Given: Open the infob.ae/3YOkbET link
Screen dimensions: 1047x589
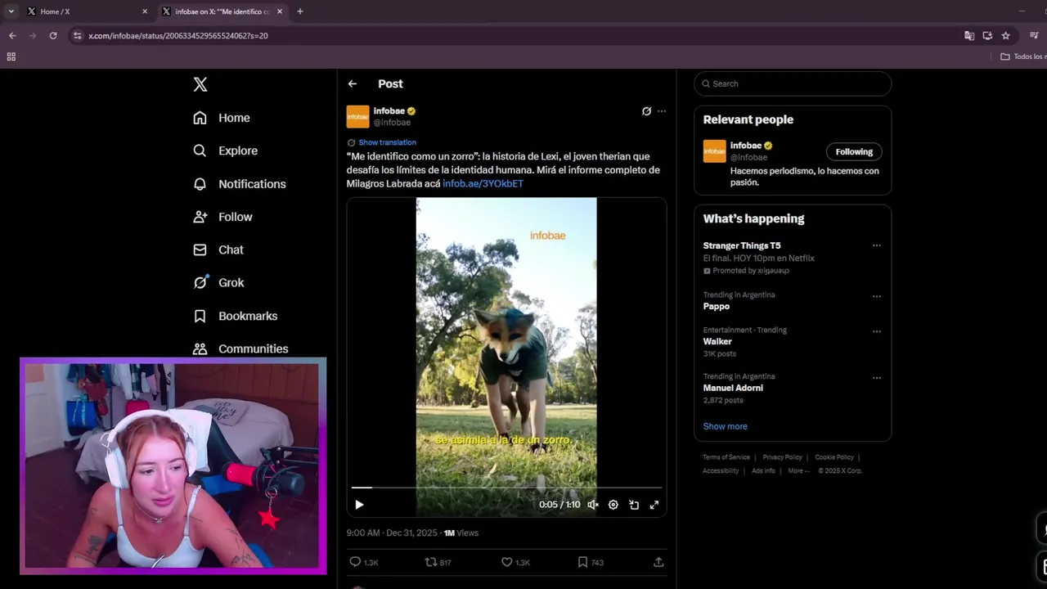Looking at the screenshot, I should point(483,183).
